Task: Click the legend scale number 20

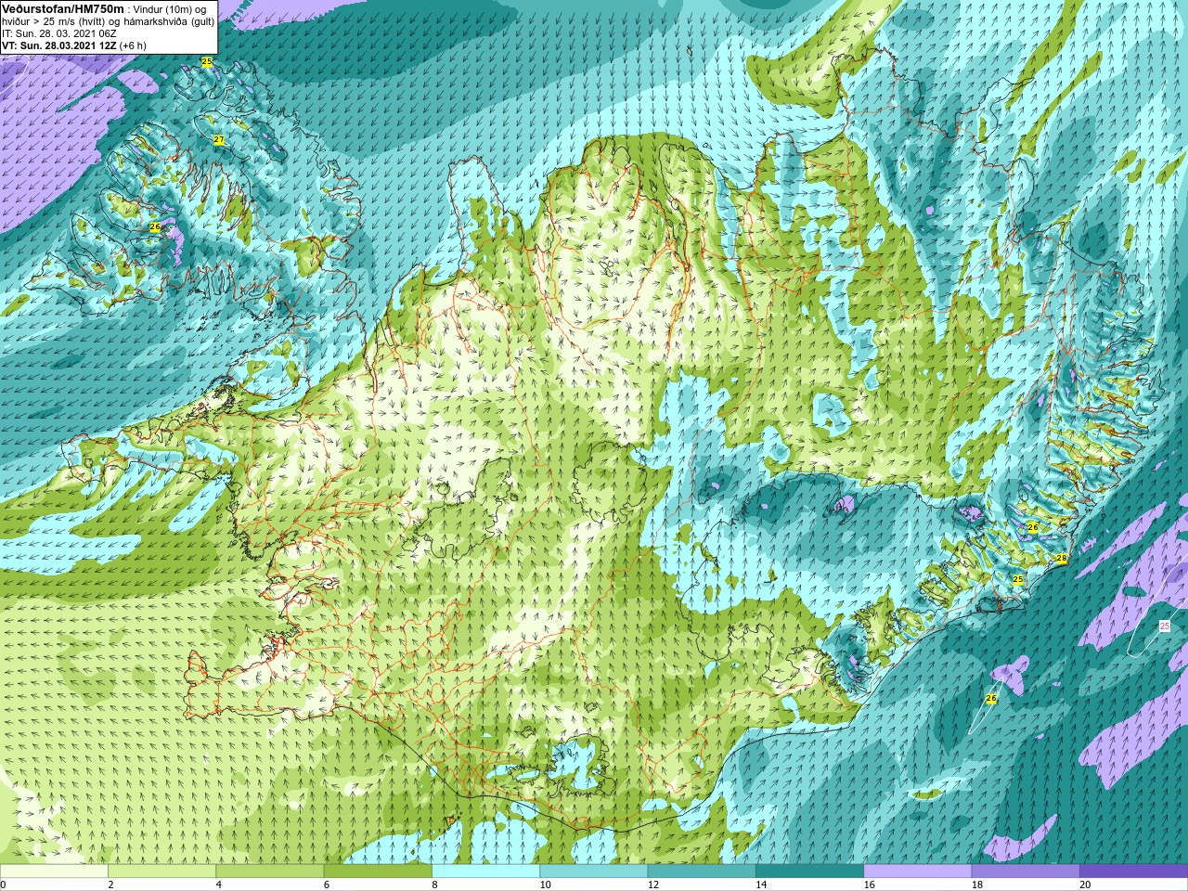Action: (x=1085, y=885)
